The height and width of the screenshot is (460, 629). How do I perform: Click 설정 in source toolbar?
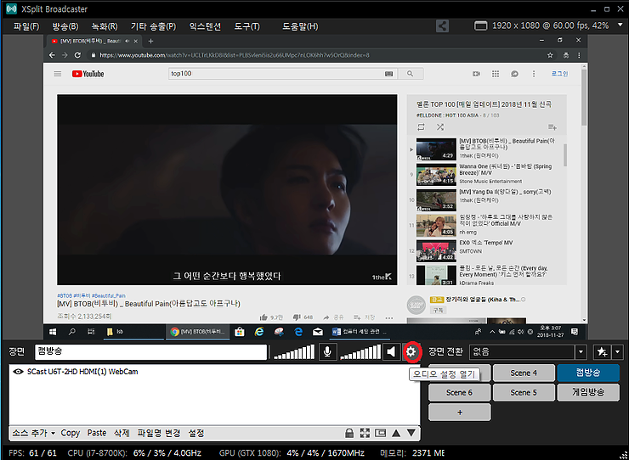(x=196, y=433)
